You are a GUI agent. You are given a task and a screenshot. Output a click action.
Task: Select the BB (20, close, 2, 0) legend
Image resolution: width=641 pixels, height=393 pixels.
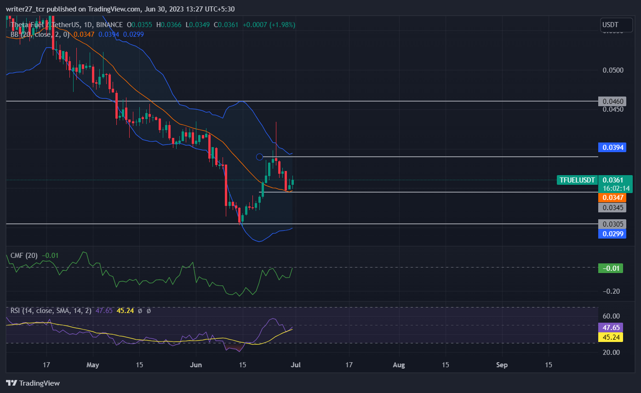[40, 34]
